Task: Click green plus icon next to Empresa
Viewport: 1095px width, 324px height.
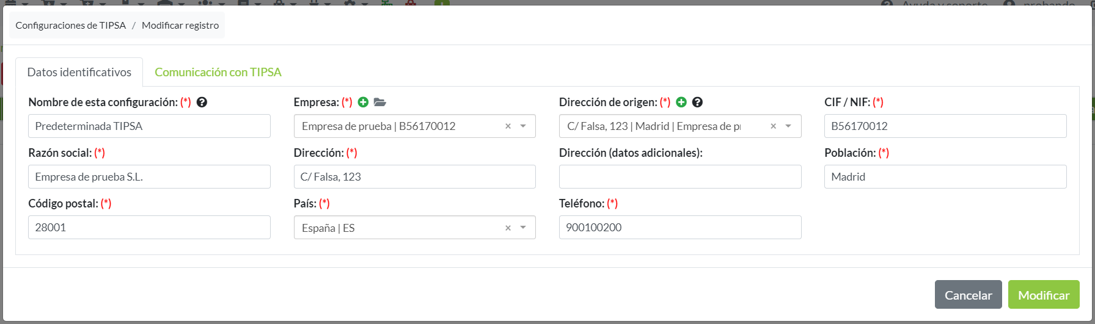Action: [x=363, y=103]
